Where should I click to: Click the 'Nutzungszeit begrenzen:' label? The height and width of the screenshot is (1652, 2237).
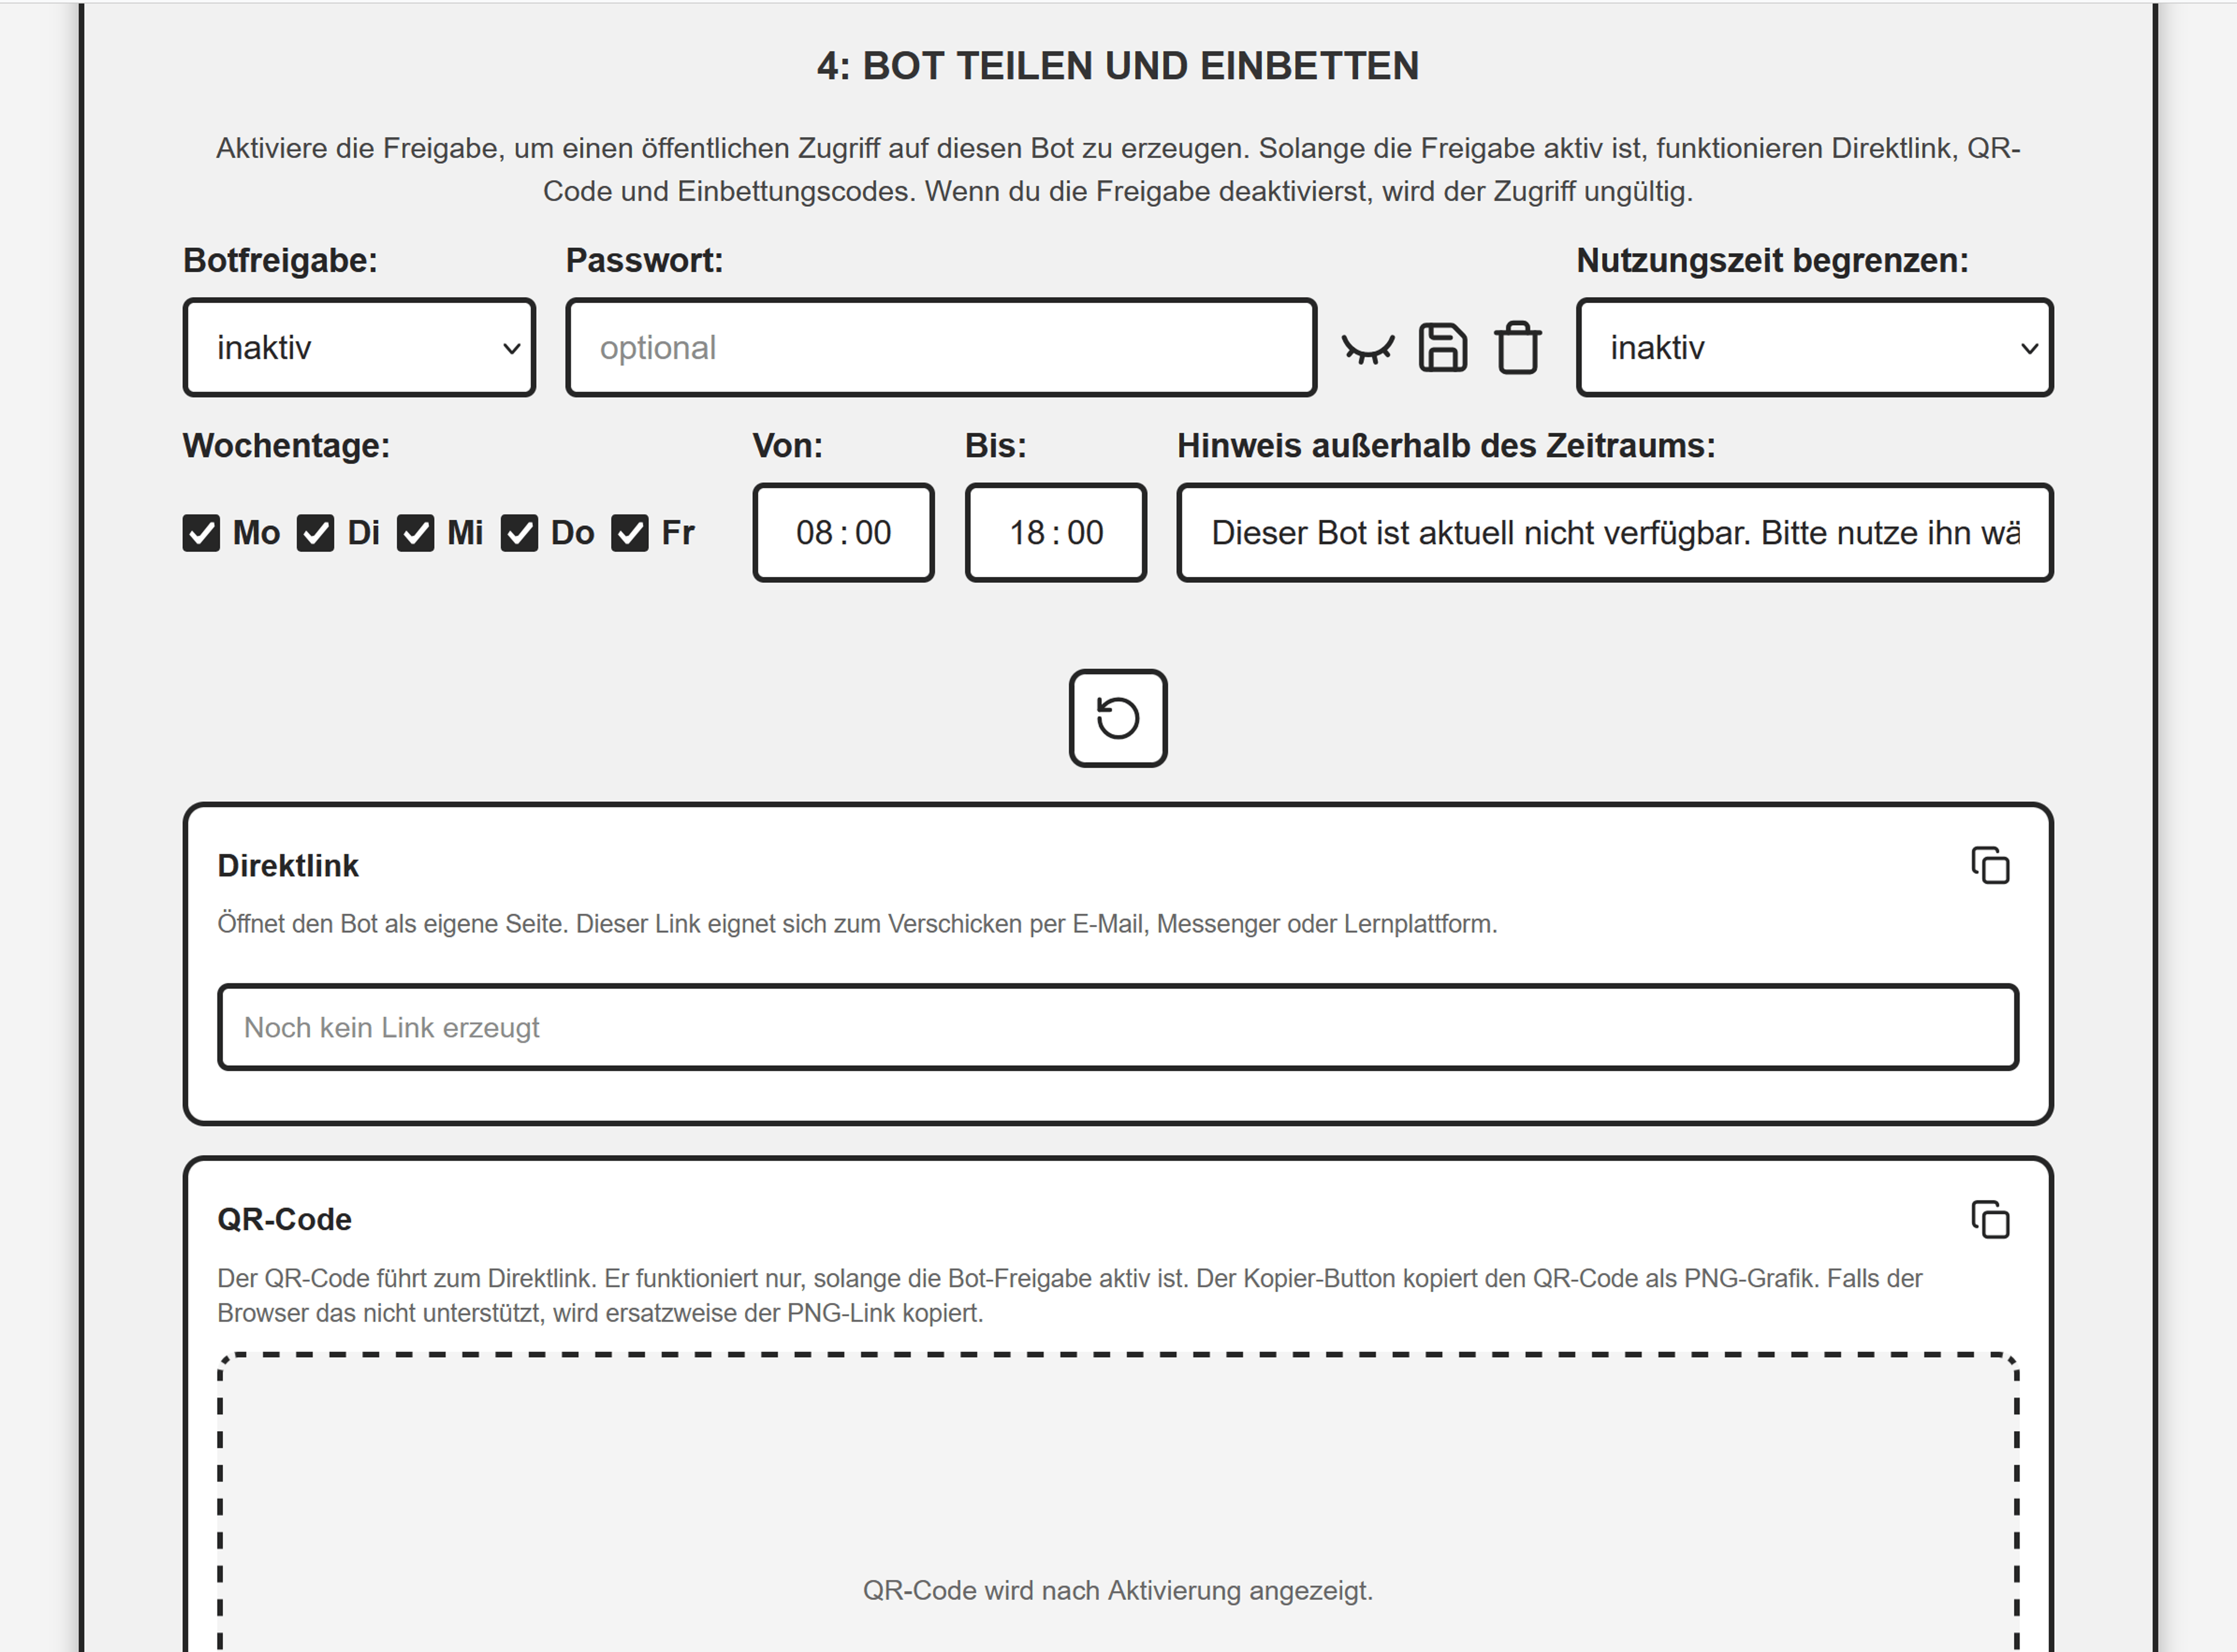[1772, 260]
